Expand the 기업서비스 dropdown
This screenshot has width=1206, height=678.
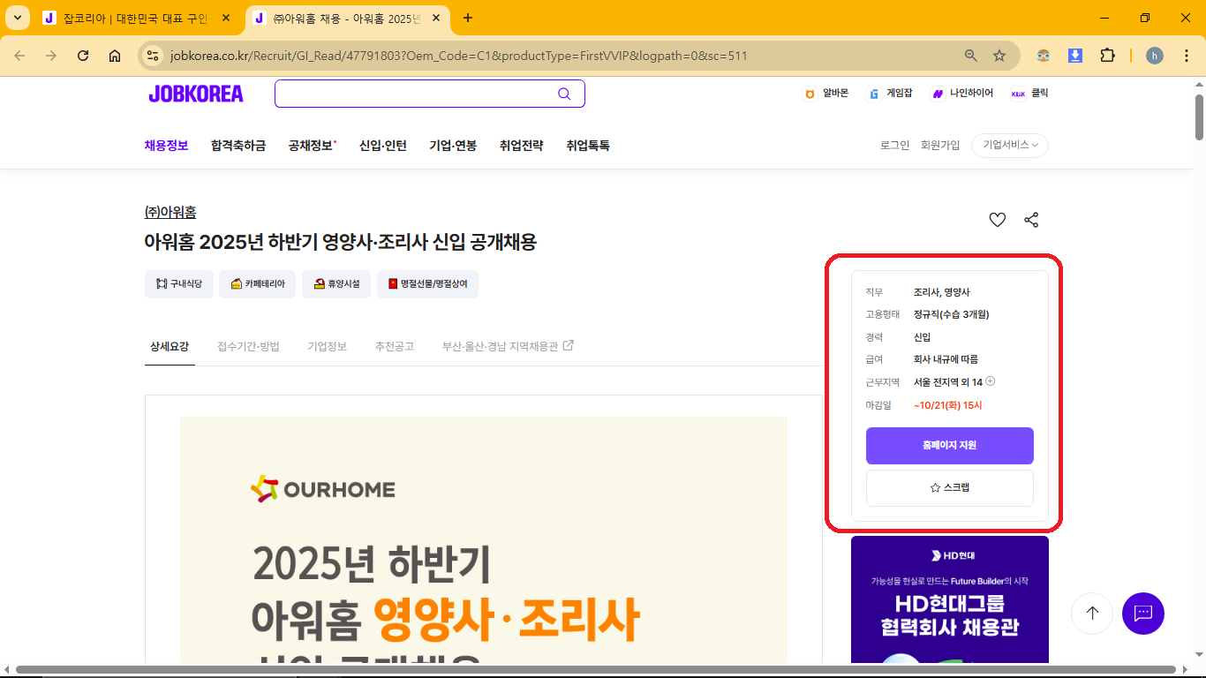(x=1009, y=146)
